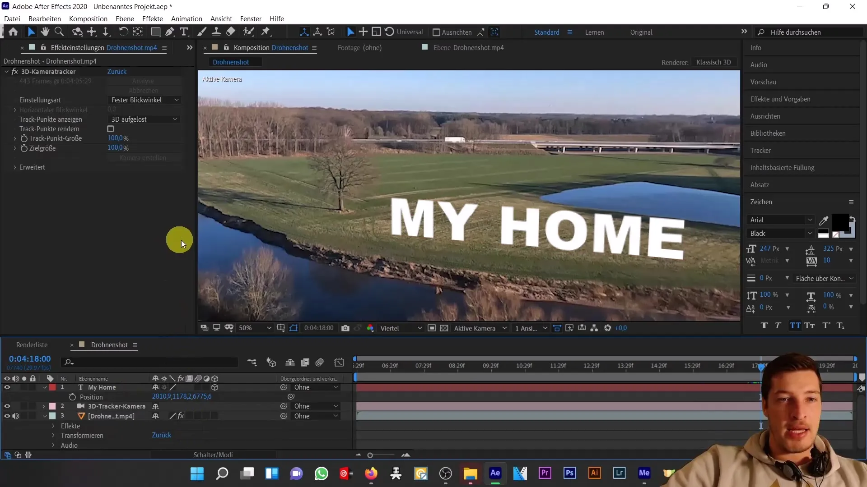Select the Brush tool
This screenshot has height=487, width=867.
[x=202, y=32]
